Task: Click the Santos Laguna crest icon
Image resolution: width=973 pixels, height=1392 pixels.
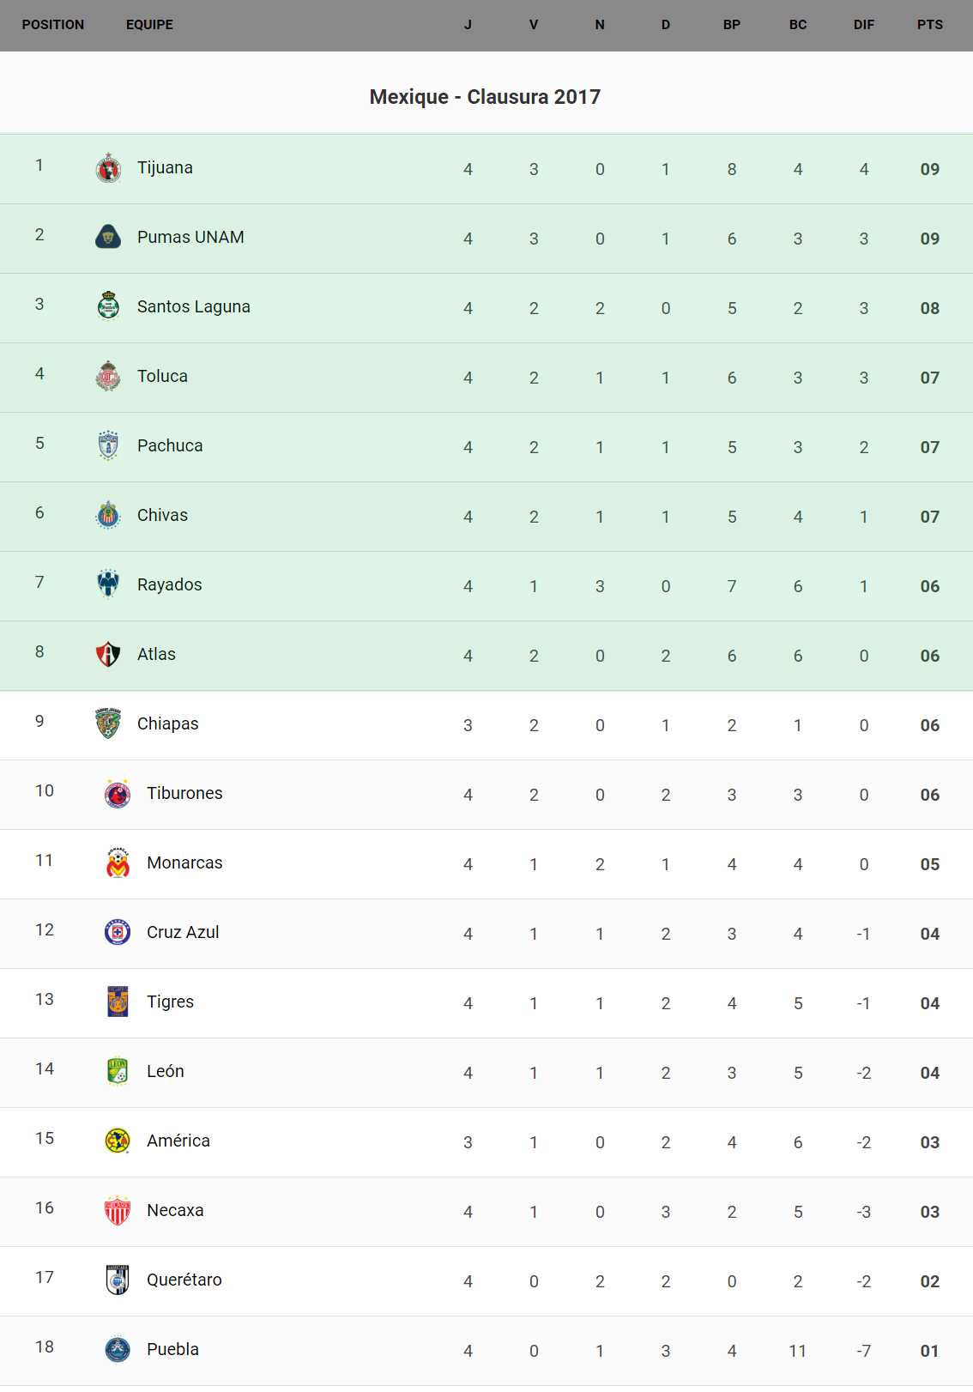Action: (108, 306)
